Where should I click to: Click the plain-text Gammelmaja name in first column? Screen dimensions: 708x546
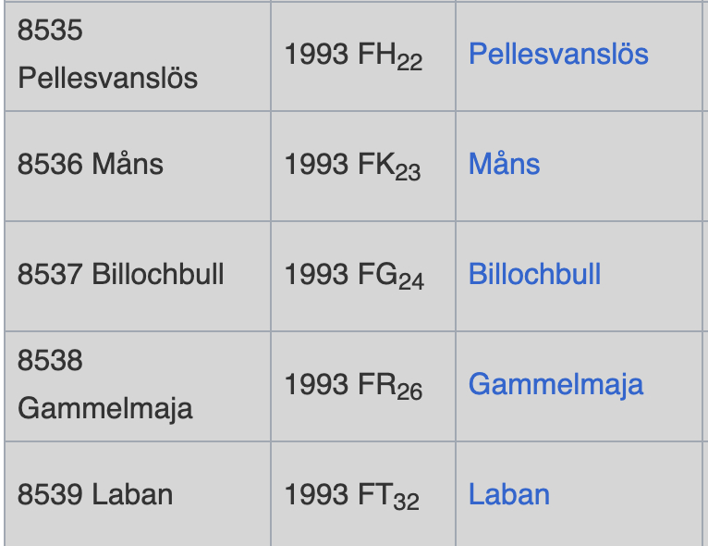(x=104, y=408)
